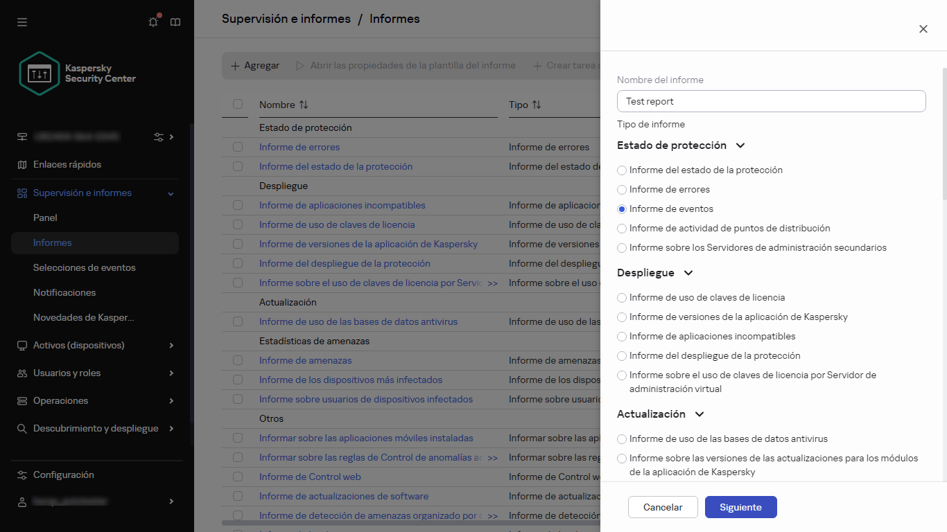This screenshot has width=947, height=532.
Task: Open the notifications bell icon
Action: point(153,22)
